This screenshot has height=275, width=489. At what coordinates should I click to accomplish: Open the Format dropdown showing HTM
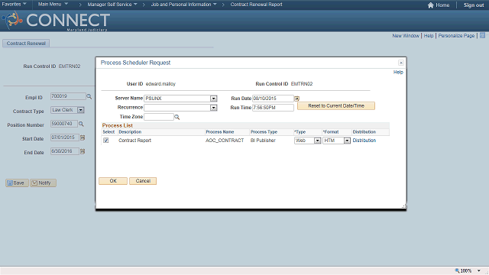click(347, 141)
